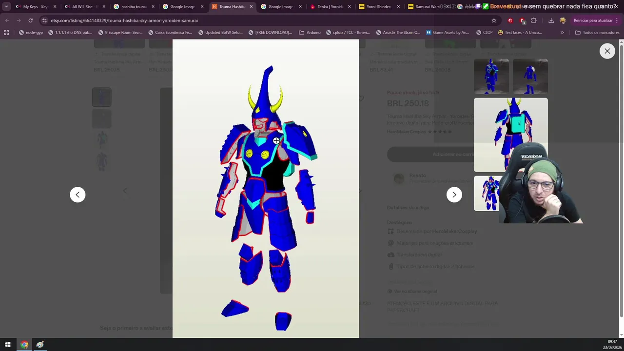Screen dimensions: 624x351
Task: Open the Caixa Econômica Fe bookmark
Action: (x=170, y=33)
